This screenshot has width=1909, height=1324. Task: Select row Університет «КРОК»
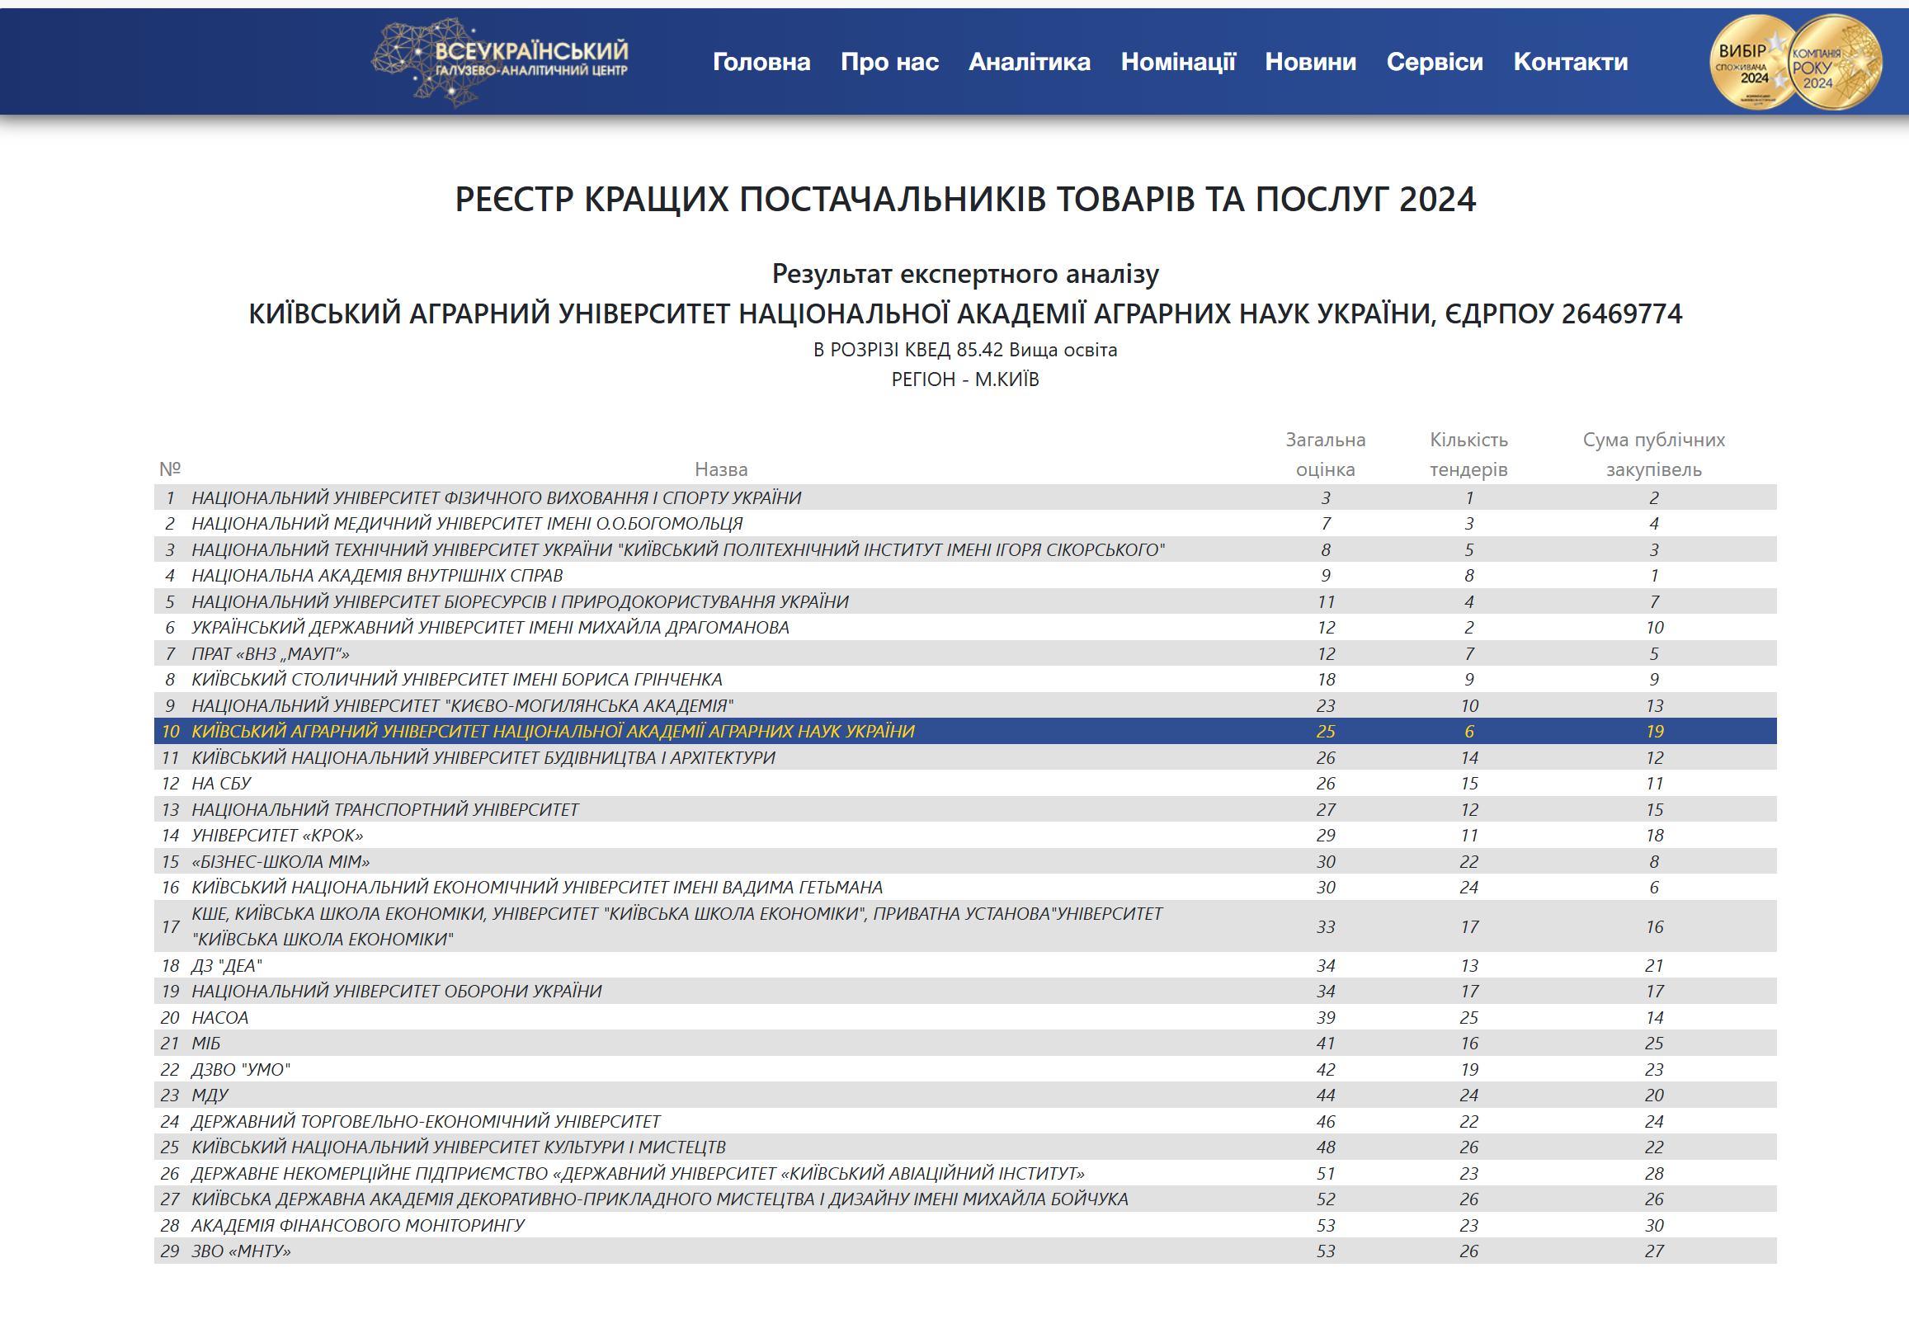965,836
